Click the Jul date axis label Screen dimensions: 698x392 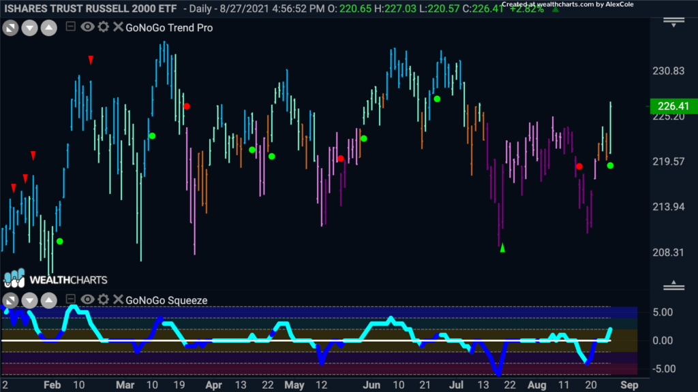point(456,385)
